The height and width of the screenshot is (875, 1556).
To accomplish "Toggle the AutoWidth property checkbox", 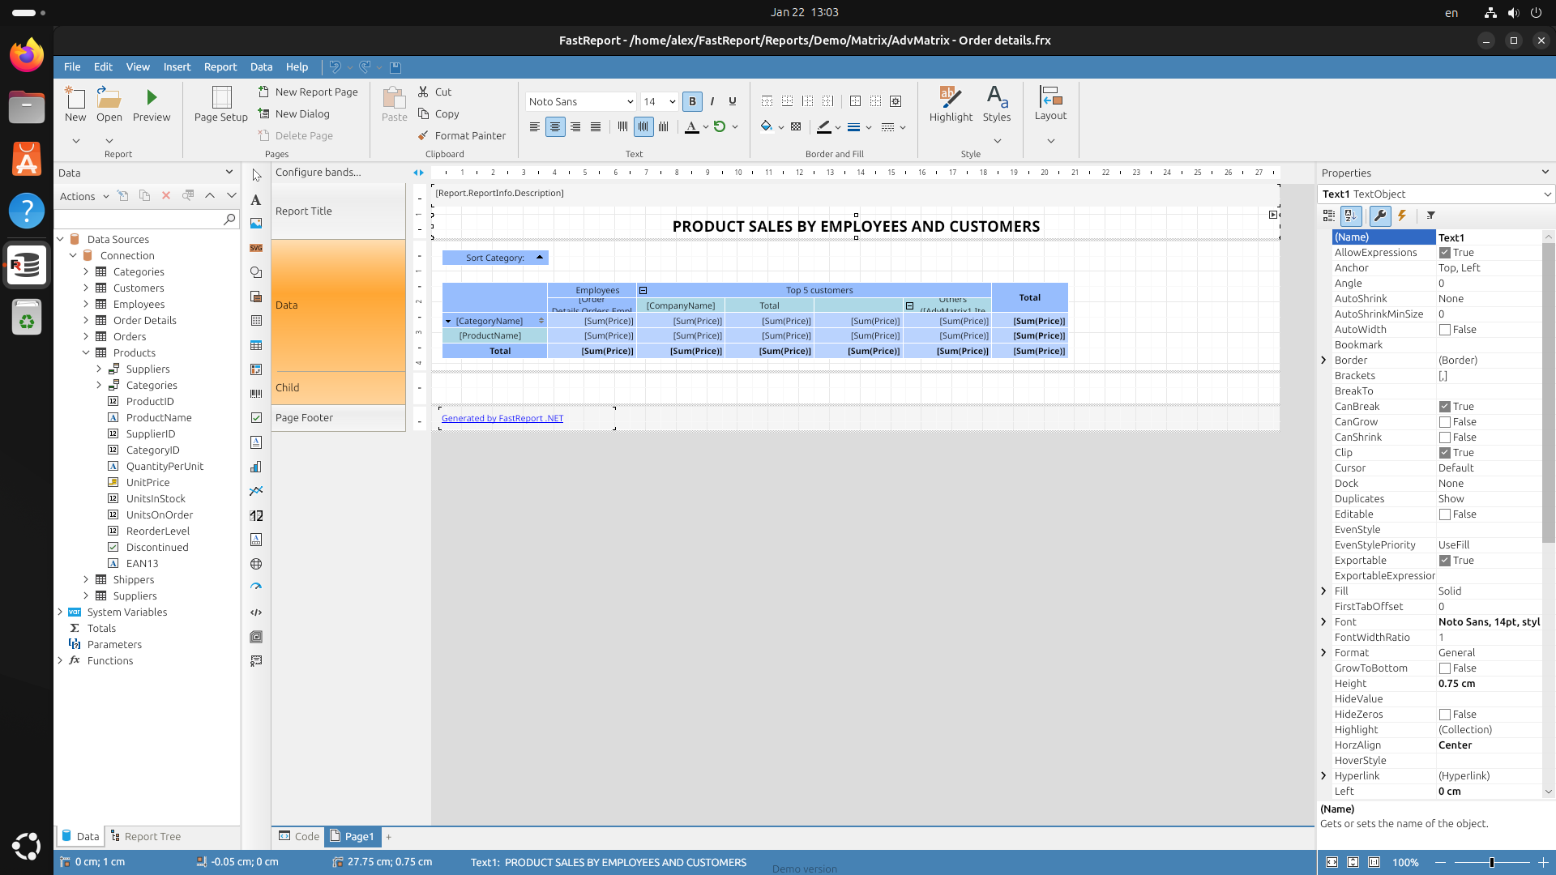I will pyautogui.click(x=1445, y=330).
